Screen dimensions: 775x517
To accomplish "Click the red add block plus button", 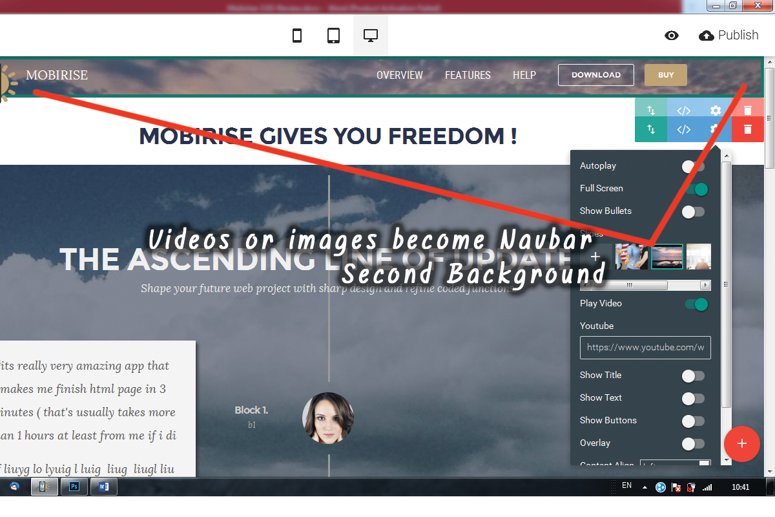I will 741,443.
